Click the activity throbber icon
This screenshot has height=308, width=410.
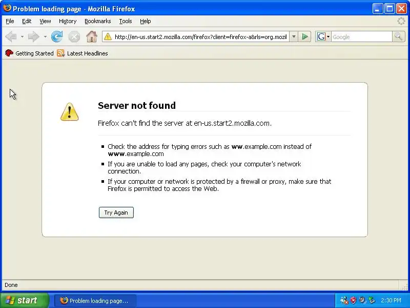[x=401, y=21]
